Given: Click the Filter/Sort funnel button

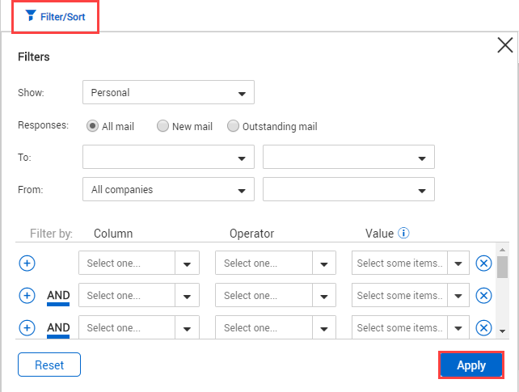Looking at the screenshot, I should pyautogui.click(x=56, y=16).
